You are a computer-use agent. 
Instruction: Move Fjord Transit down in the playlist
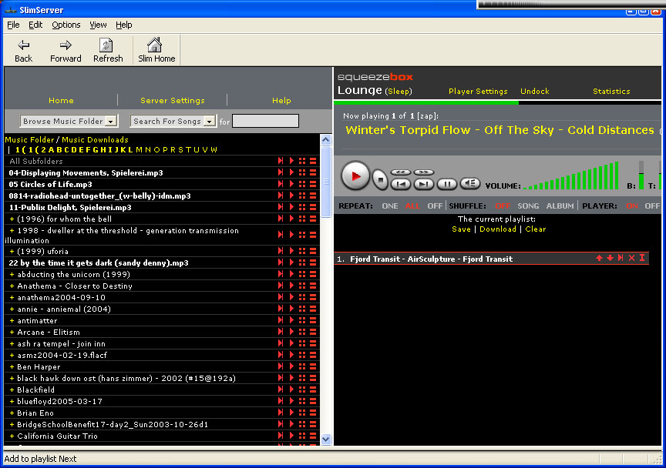point(610,259)
